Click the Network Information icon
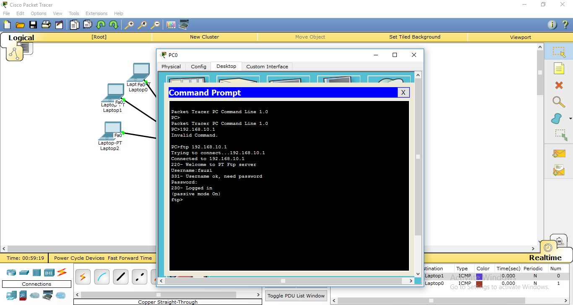 coord(552,25)
